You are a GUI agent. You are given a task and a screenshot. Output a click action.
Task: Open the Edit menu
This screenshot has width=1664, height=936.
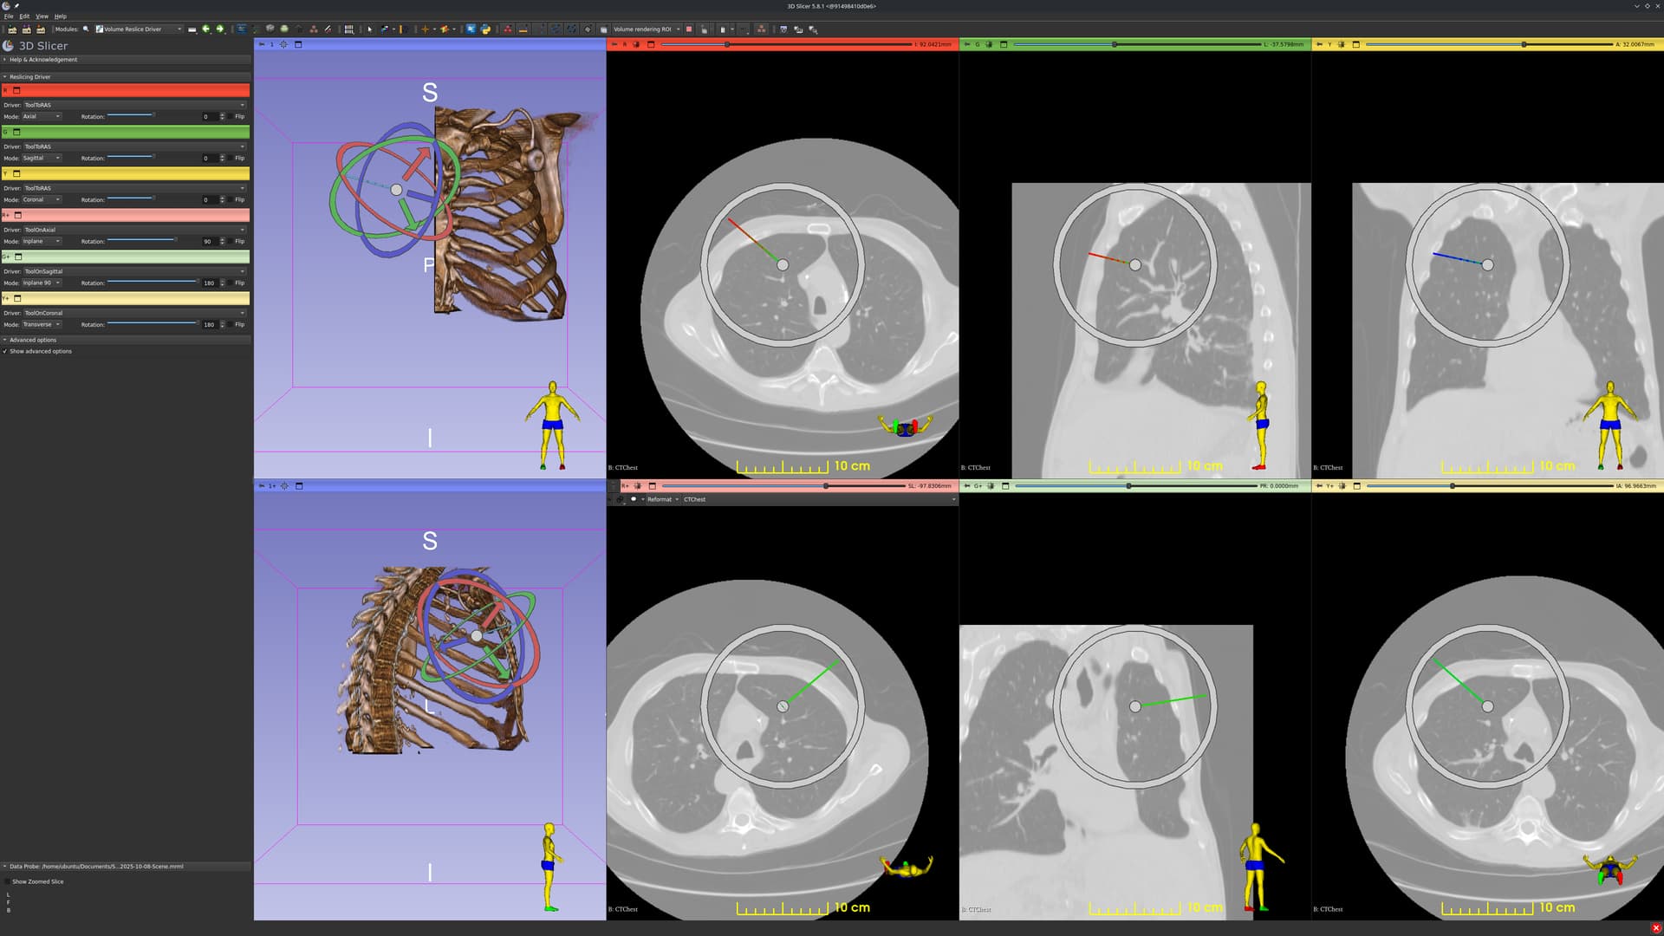click(24, 16)
